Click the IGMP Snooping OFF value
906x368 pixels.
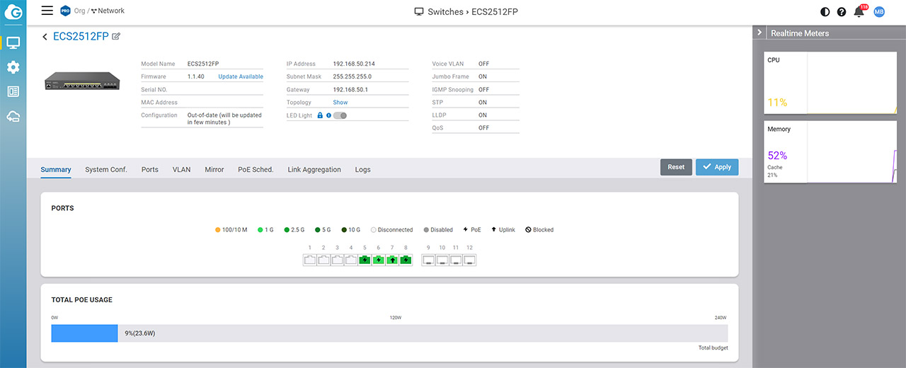point(483,90)
